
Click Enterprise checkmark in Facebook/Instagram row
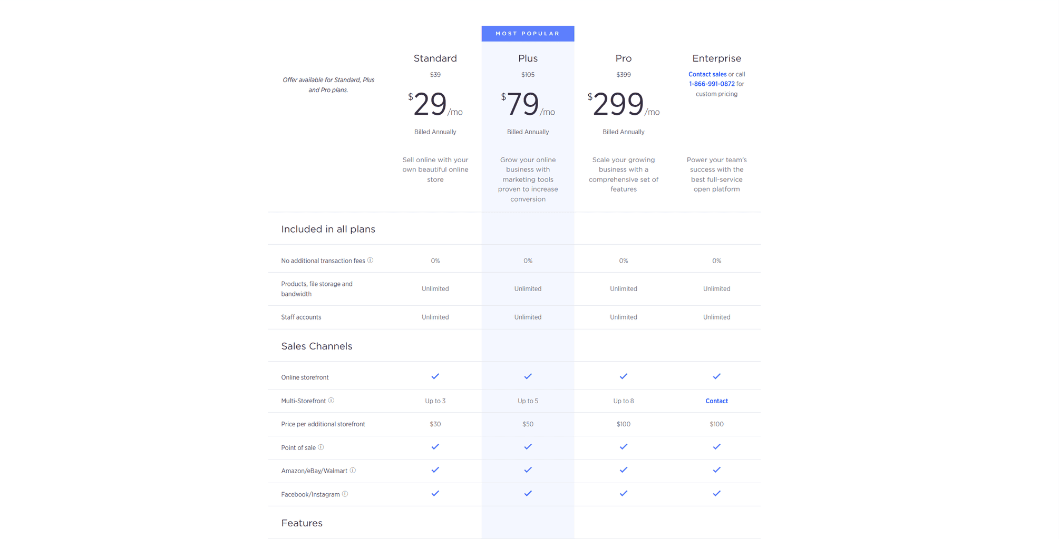pos(717,494)
